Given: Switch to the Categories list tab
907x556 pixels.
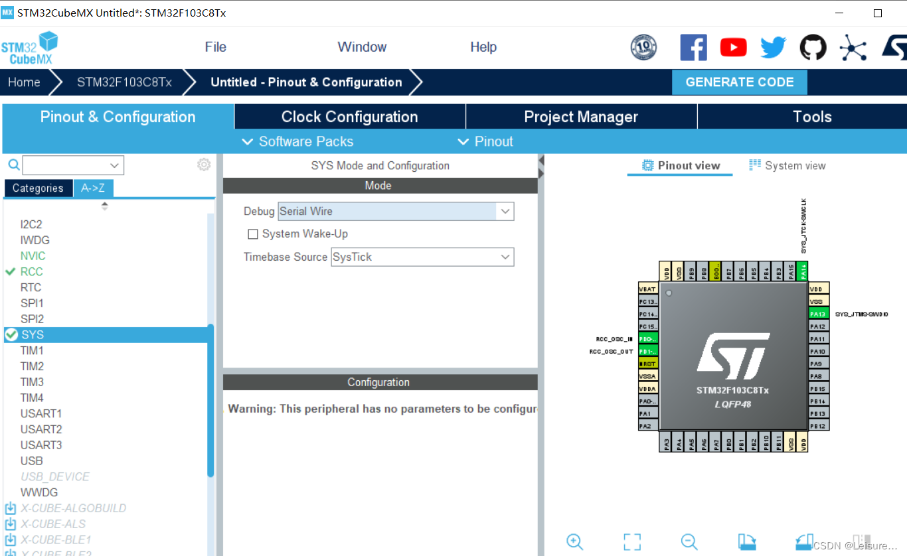Looking at the screenshot, I should point(38,188).
